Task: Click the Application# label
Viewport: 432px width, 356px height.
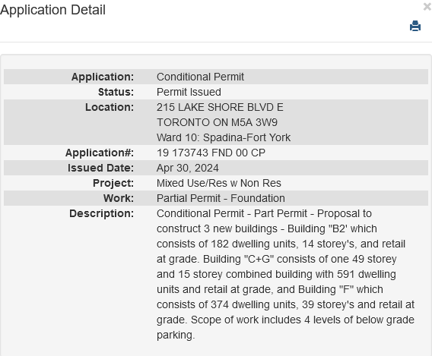Action: coord(100,153)
